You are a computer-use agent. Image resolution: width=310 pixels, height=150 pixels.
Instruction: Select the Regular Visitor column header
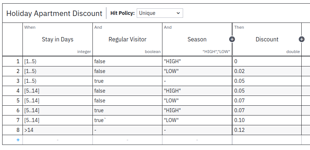[x=127, y=39]
